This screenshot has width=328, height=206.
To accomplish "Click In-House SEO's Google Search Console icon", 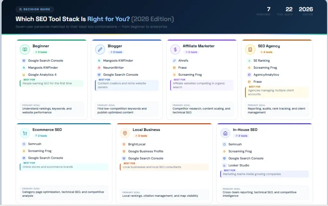I will pyautogui.click(x=224, y=159).
